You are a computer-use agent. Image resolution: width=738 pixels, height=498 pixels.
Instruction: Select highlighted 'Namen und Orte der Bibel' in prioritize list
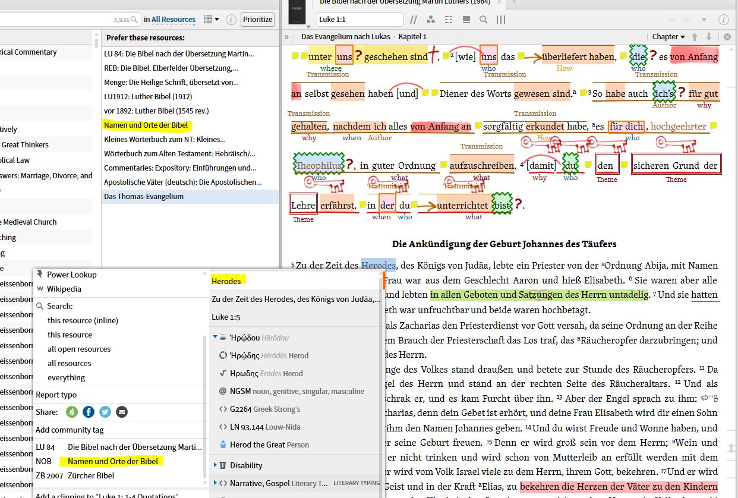(190, 125)
